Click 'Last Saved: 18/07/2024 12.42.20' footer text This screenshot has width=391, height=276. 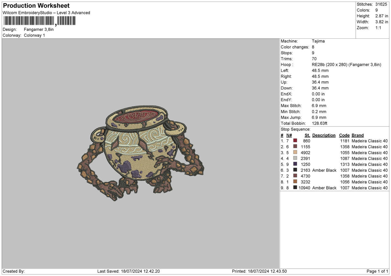129,271
